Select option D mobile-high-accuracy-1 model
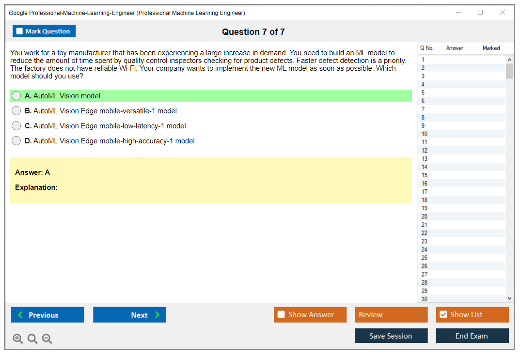521x356 pixels. (16, 141)
